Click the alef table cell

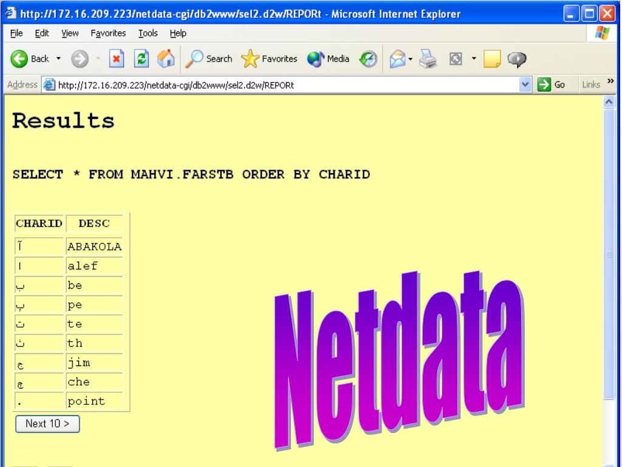tap(94, 266)
